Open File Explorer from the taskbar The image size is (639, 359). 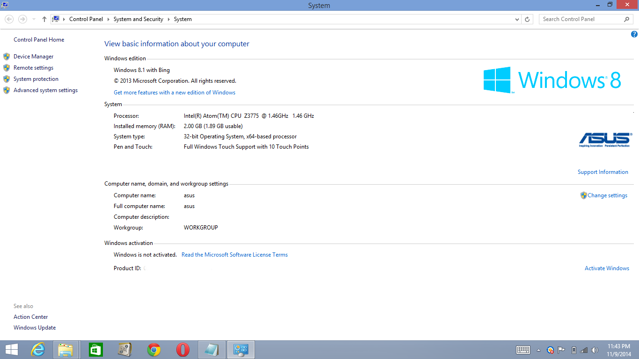pos(65,350)
